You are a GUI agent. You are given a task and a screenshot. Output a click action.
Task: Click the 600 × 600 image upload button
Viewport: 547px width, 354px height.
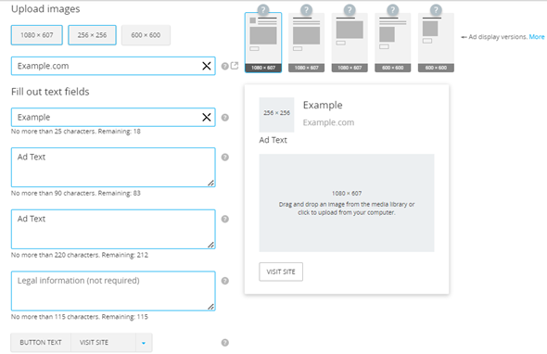pos(146,35)
